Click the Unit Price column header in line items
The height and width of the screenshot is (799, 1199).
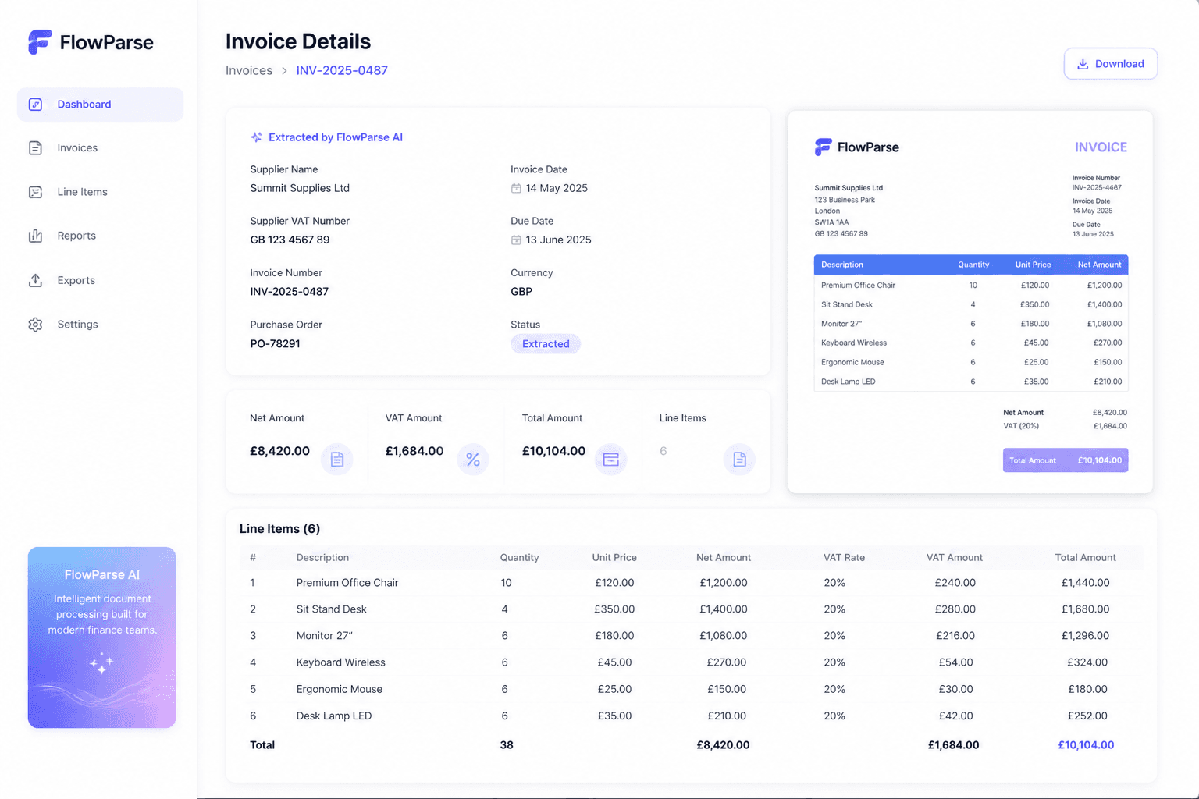tap(614, 558)
